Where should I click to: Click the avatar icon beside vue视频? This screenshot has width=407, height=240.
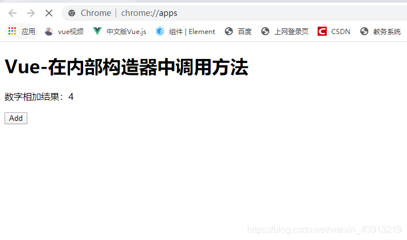click(x=49, y=31)
